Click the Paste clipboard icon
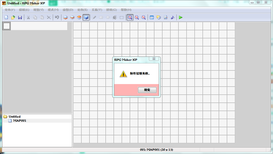Screen dimensions: 273x154 pyautogui.click(x=42, y=17)
